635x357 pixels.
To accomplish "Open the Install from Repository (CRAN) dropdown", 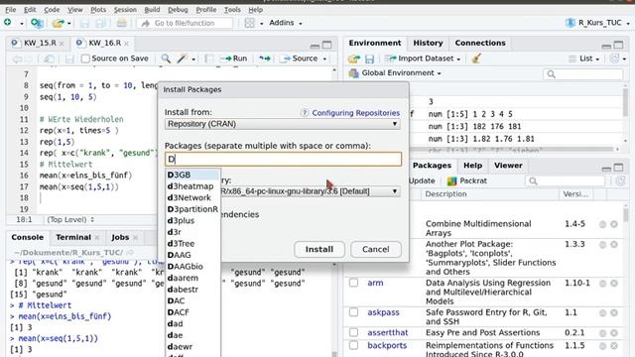I will tap(283, 124).
